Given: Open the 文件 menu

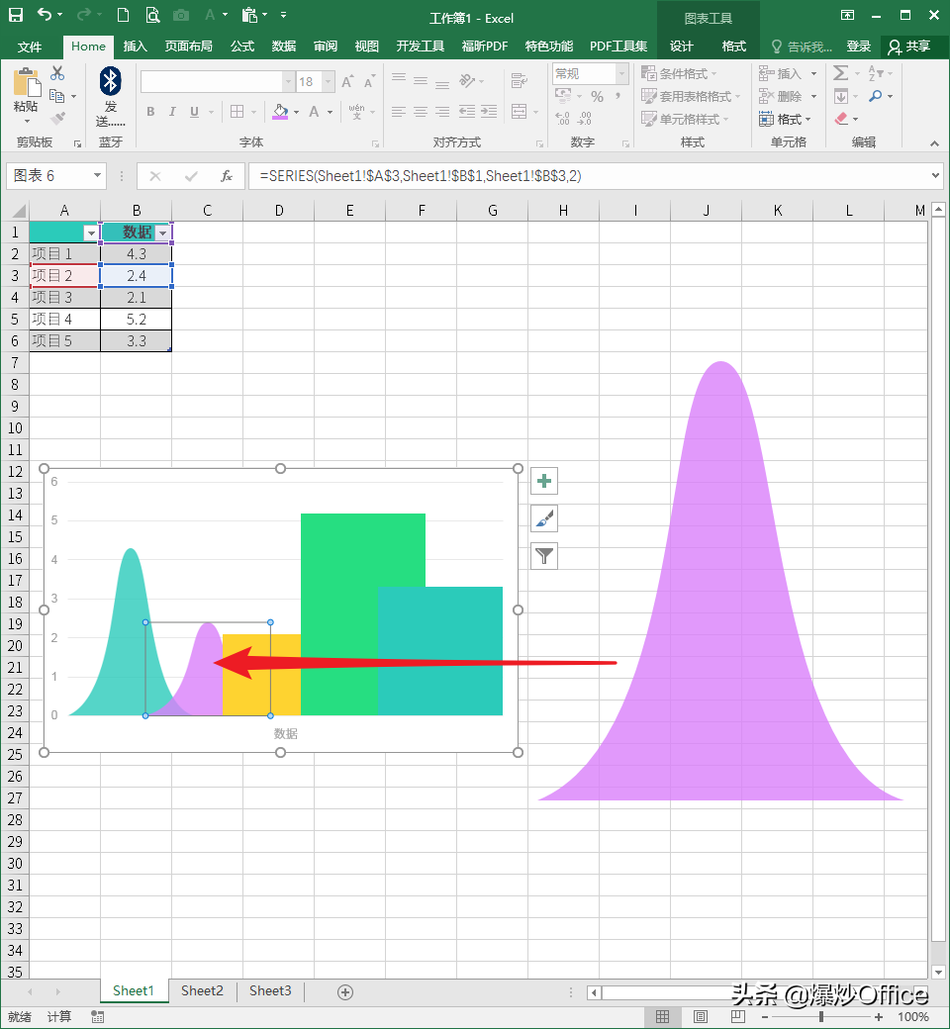Looking at the screenshot, I should pos(30,46).
